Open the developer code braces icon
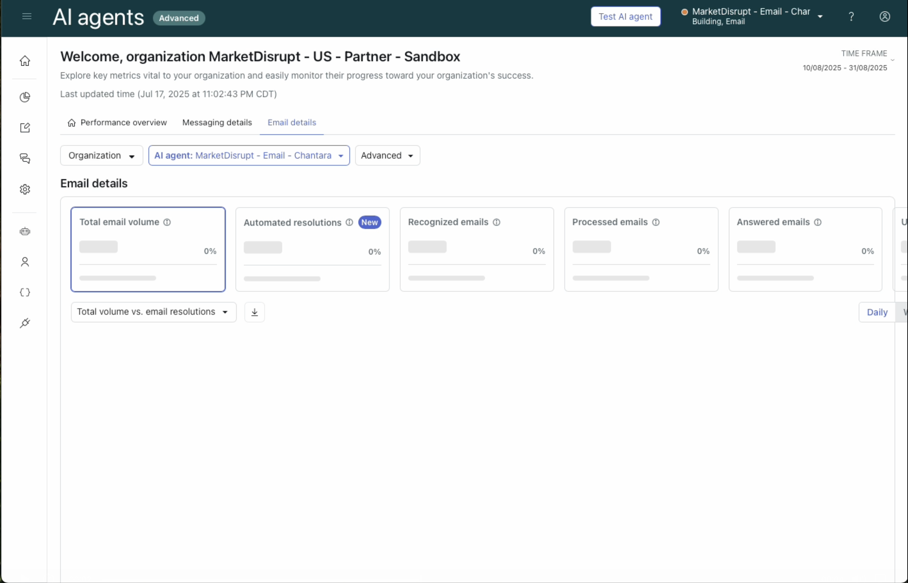The height and width of the screenshot is (583, 908). [x=25, y=292]
